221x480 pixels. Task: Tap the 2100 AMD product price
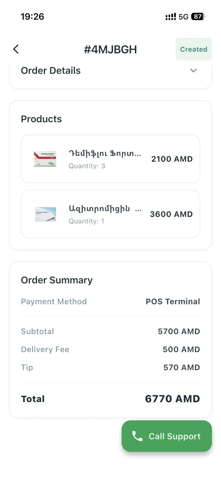pos(172,159)
